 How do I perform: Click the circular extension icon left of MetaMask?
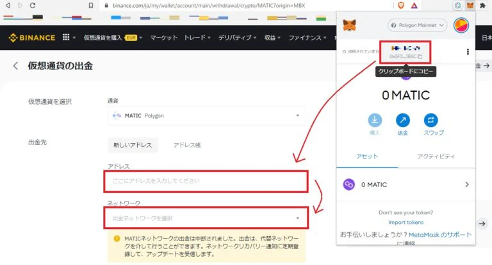click(458, 5)
